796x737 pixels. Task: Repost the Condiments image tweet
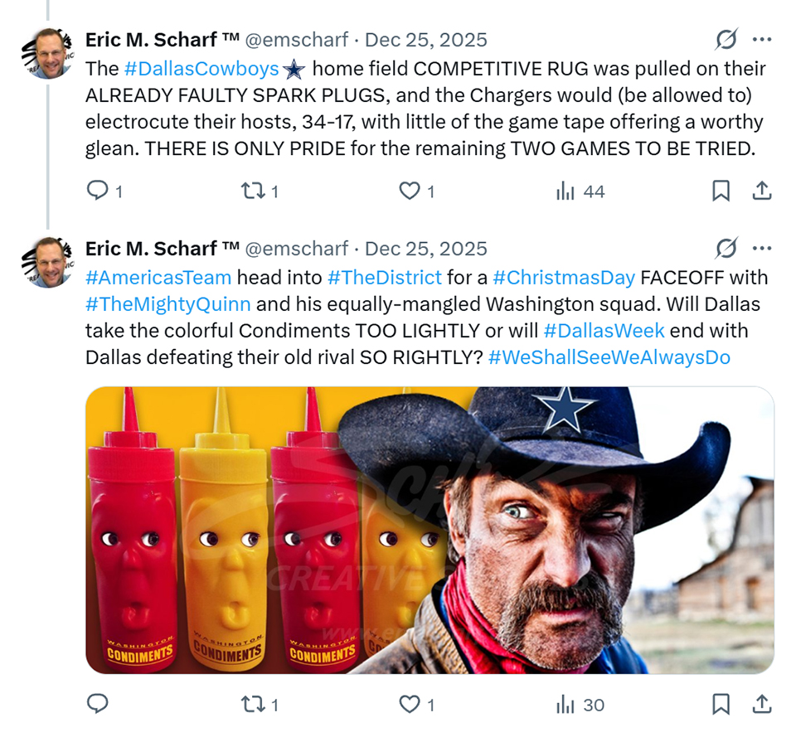pos(251,705)
